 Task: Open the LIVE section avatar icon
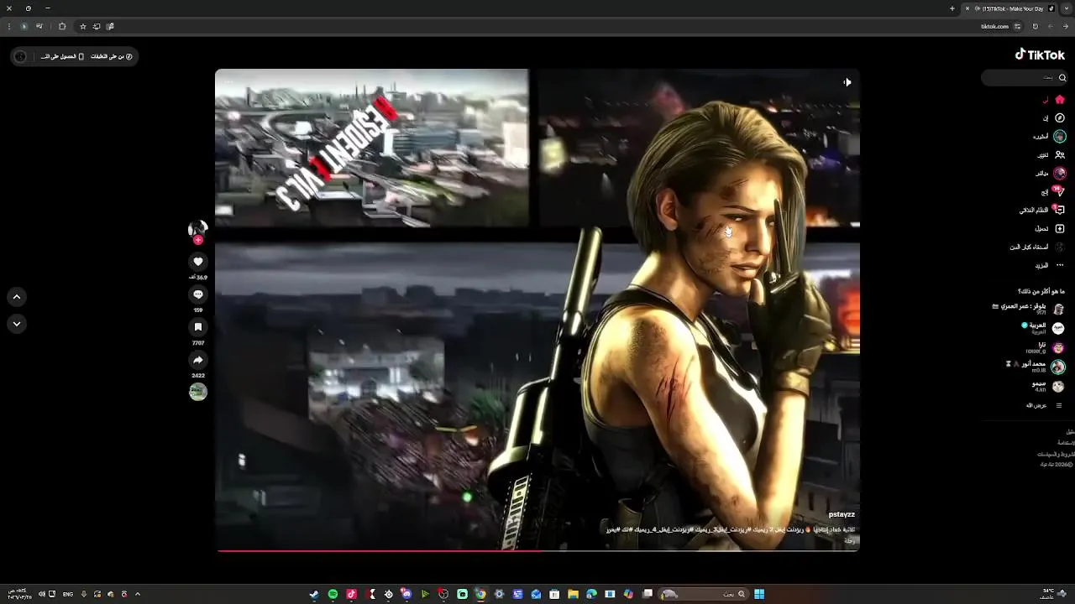1060,173
